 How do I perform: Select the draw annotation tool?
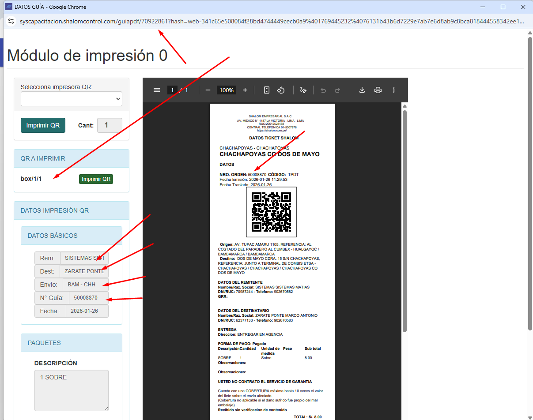click(303, 90)
